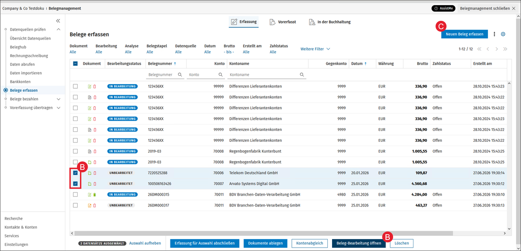Click the table's scroll-down arrow

[510, 228]
